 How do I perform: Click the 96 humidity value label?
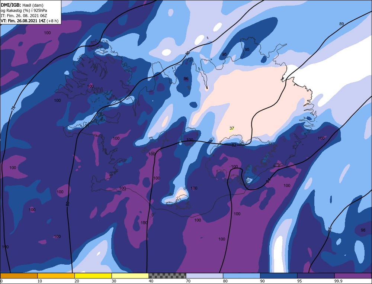click(186, 78)
